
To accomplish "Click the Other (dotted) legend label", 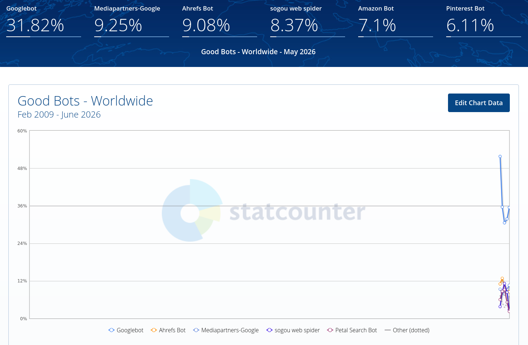I will click(411, 330).
